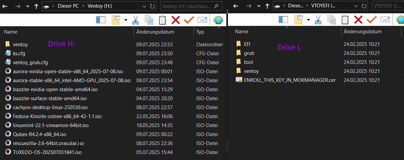Select rescuezilla-2.6-64bit.oracular.iso
Screen dimensions: 404x160
(48, 143)
